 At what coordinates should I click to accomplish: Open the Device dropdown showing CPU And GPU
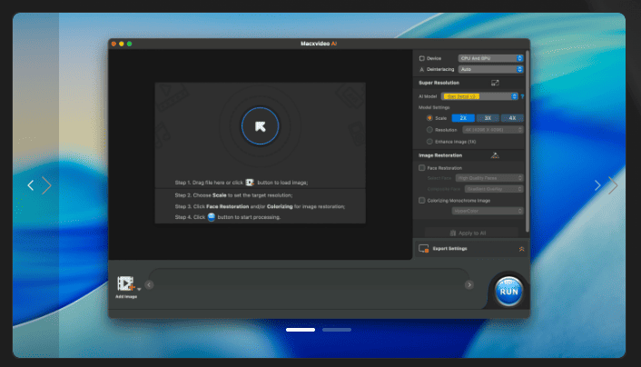pos(490,58)
